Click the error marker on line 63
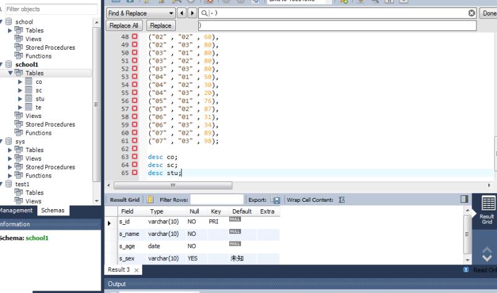 135,156
